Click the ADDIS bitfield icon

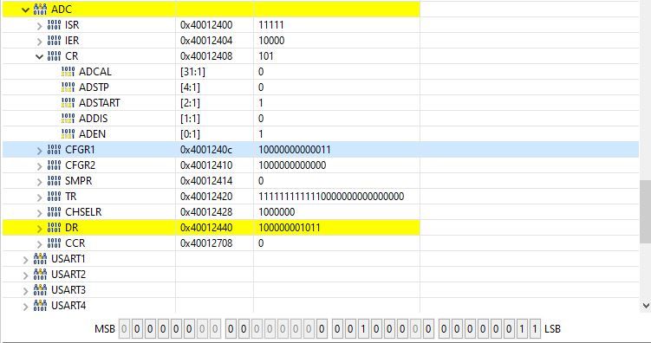[68, 118]
